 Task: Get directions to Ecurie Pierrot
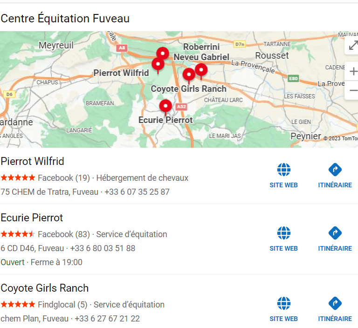coord(335,233)
